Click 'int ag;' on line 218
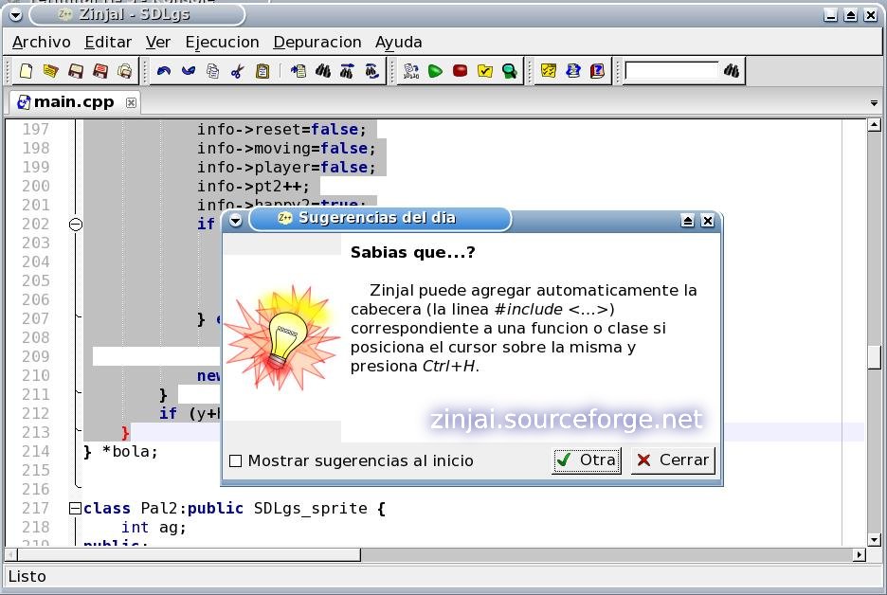 [154, 528]
